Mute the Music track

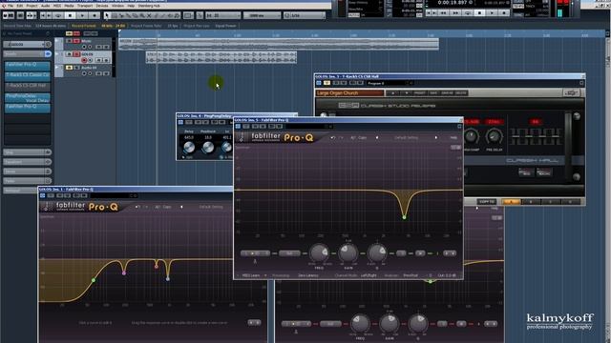tap(70, 41)
